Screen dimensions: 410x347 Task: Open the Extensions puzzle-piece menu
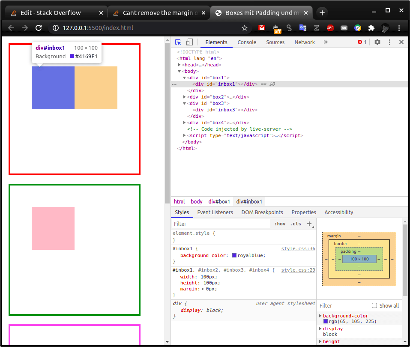(x=371, y=28)
